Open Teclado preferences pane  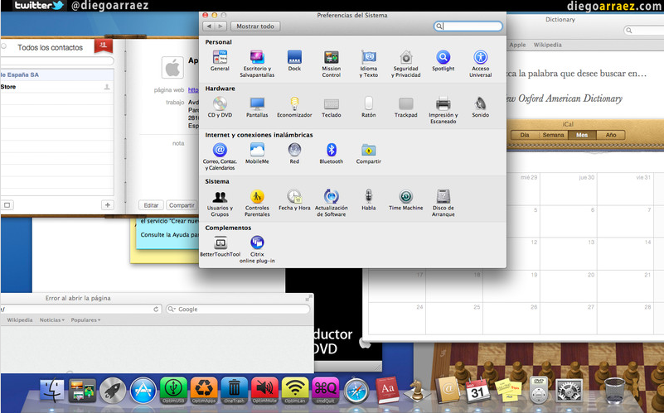point(331,107)
